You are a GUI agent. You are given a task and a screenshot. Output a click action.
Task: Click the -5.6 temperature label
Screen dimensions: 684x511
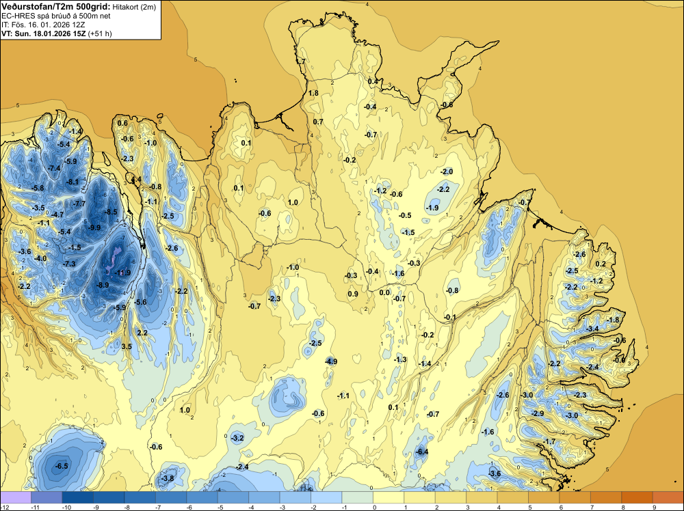pos(140,303)
